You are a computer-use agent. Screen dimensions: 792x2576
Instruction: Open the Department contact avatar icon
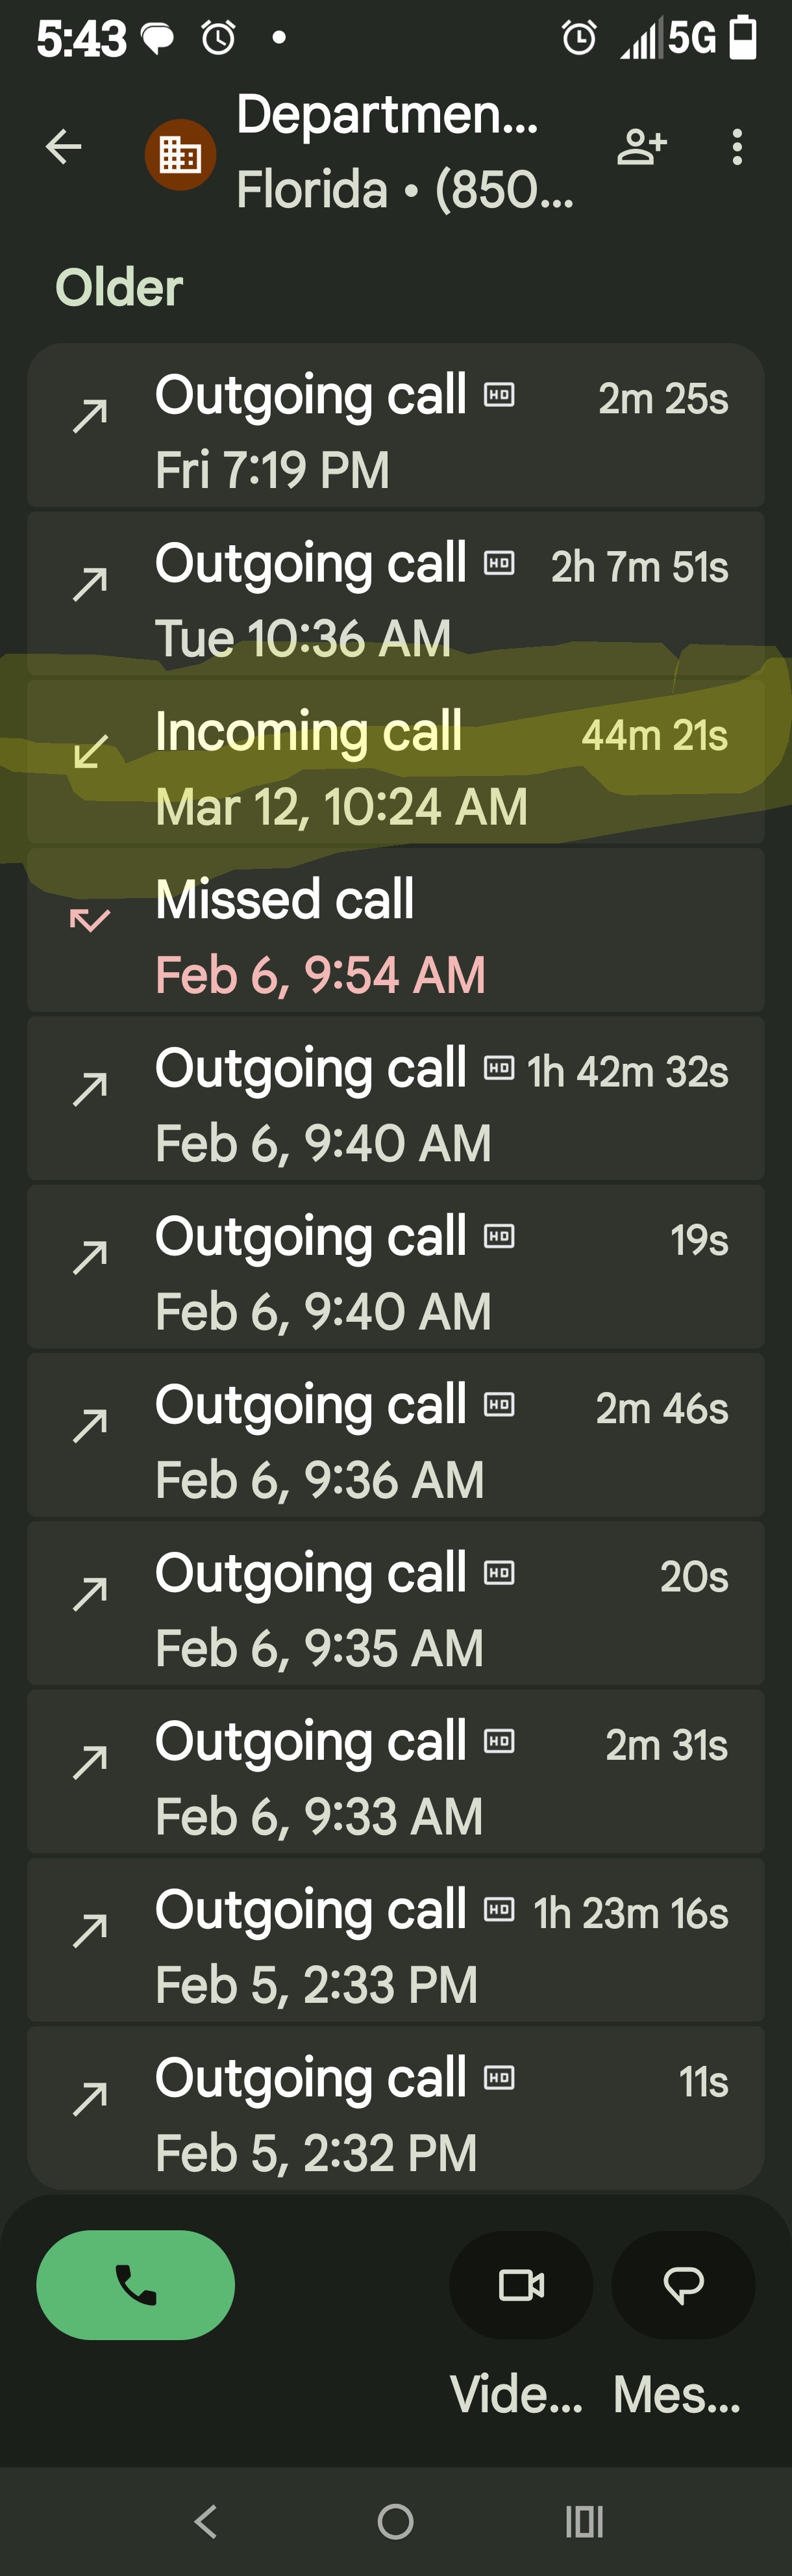(x=180, y=154)
